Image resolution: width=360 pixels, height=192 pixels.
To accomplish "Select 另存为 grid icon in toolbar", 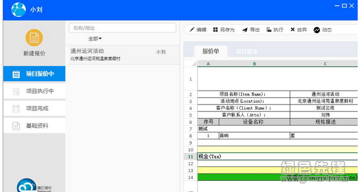I will (x=215, y=29).
